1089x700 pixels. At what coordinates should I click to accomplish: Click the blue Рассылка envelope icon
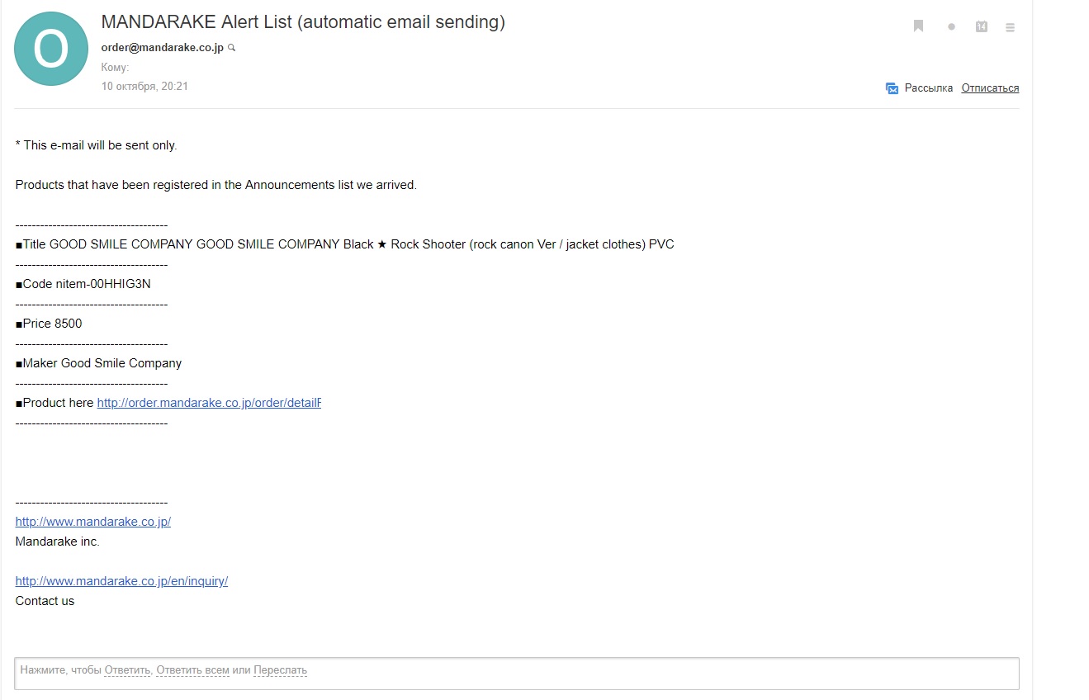[x=892, y=88]
